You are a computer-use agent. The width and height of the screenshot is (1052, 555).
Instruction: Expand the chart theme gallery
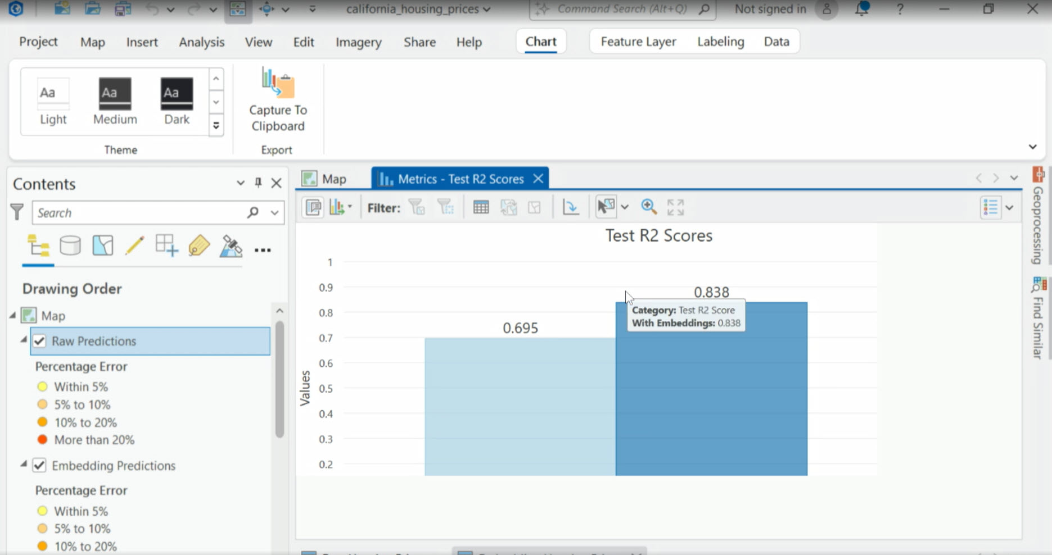point(216,125)
